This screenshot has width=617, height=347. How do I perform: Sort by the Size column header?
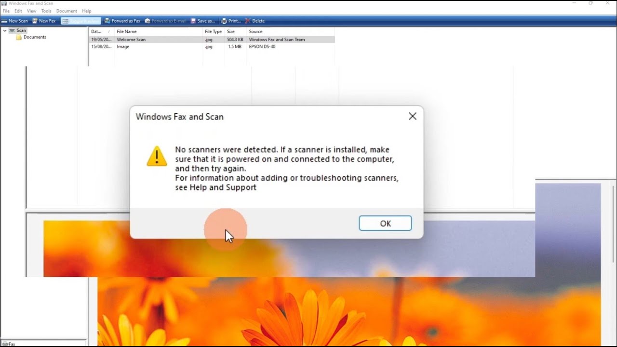click(235, 32)
